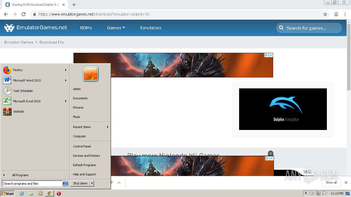The height and width of the screenshot is (197, 351).
Task: Open Default Programs
Action: (x=90, y=165)
